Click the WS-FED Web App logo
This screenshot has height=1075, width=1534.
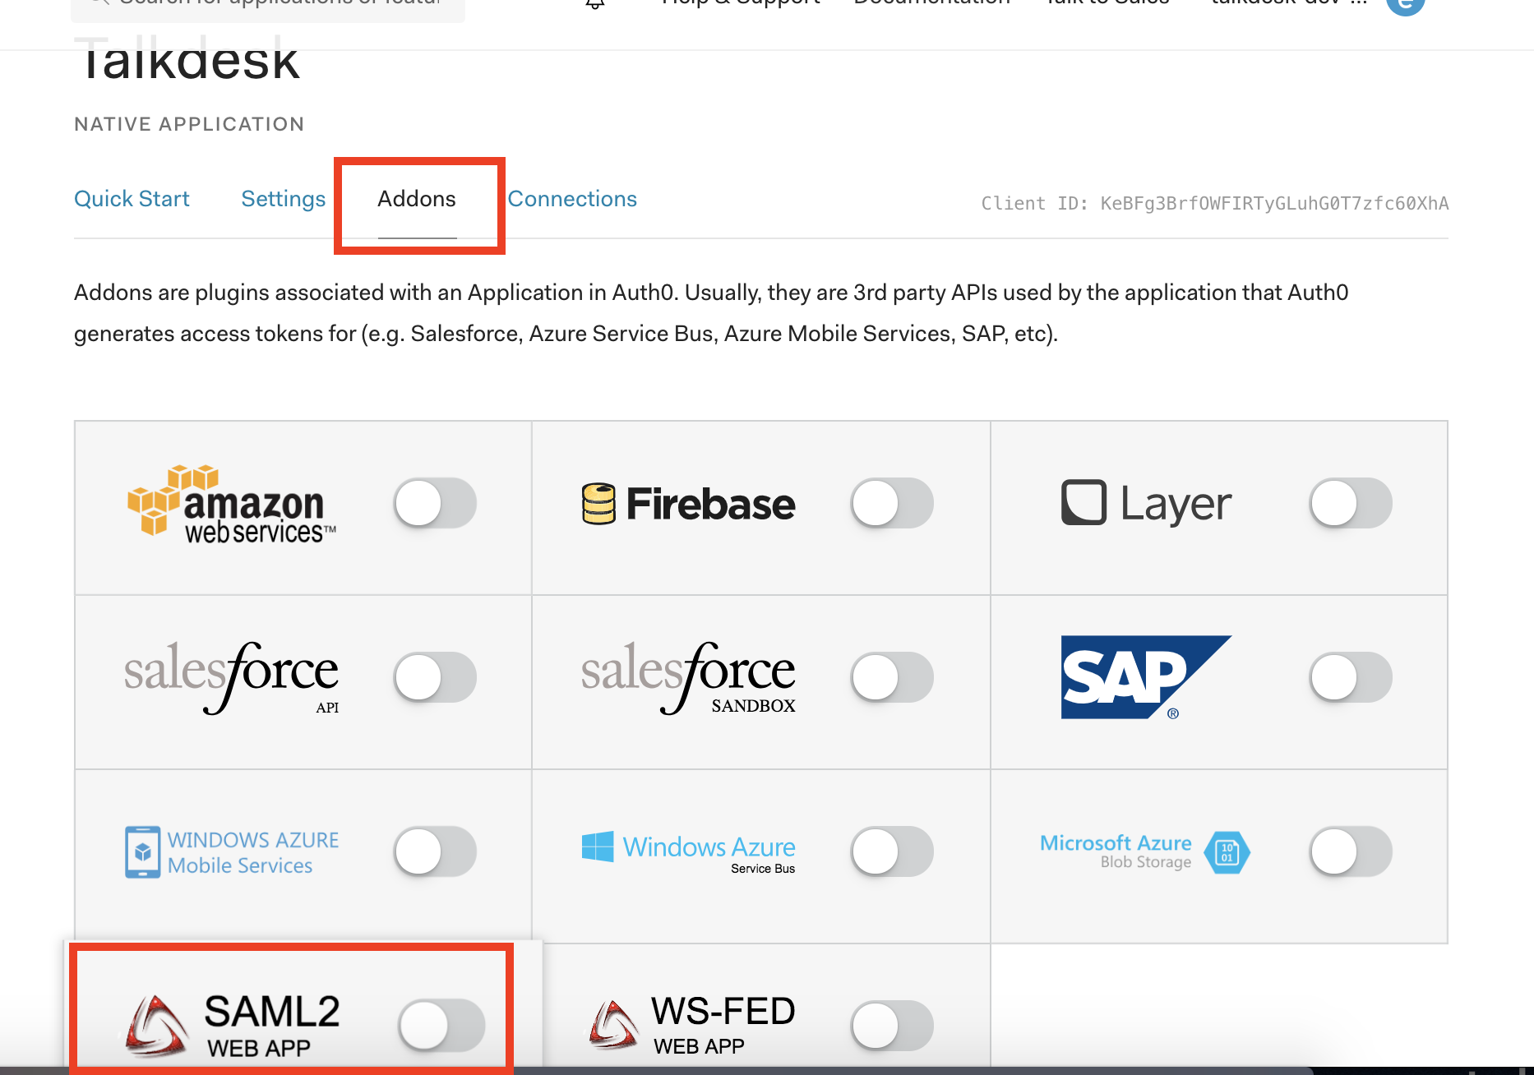click(x=692, y=1025)
